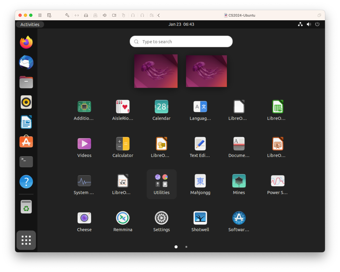Open the clock and date menu

point(181,24)
